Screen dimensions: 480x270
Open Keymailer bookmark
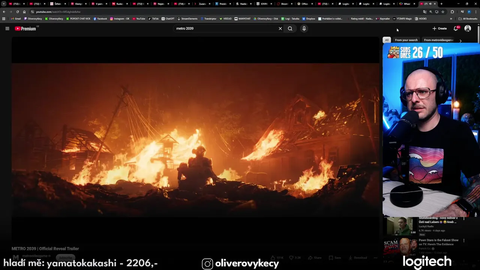click(383, 19)
